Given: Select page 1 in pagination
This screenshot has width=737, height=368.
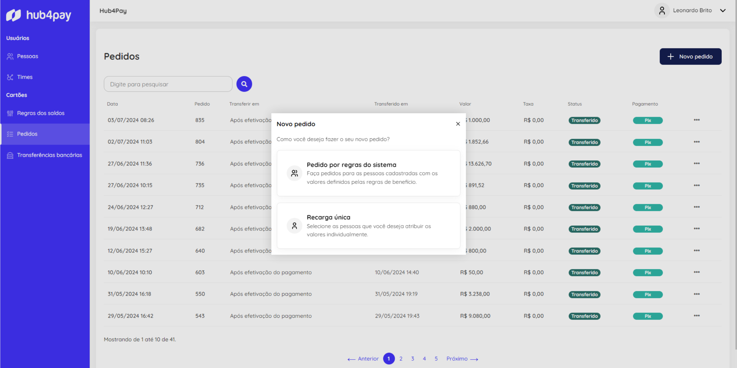Looking at the screenshot, I should pos(389,359).
